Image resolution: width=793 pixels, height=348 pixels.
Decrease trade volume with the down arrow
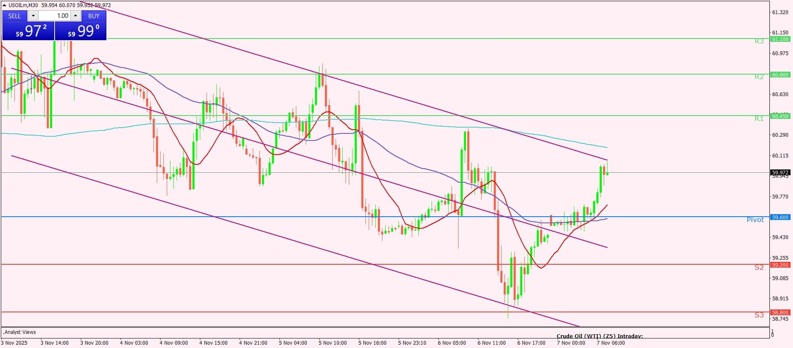pyautogui.click(x=33, y=16)
